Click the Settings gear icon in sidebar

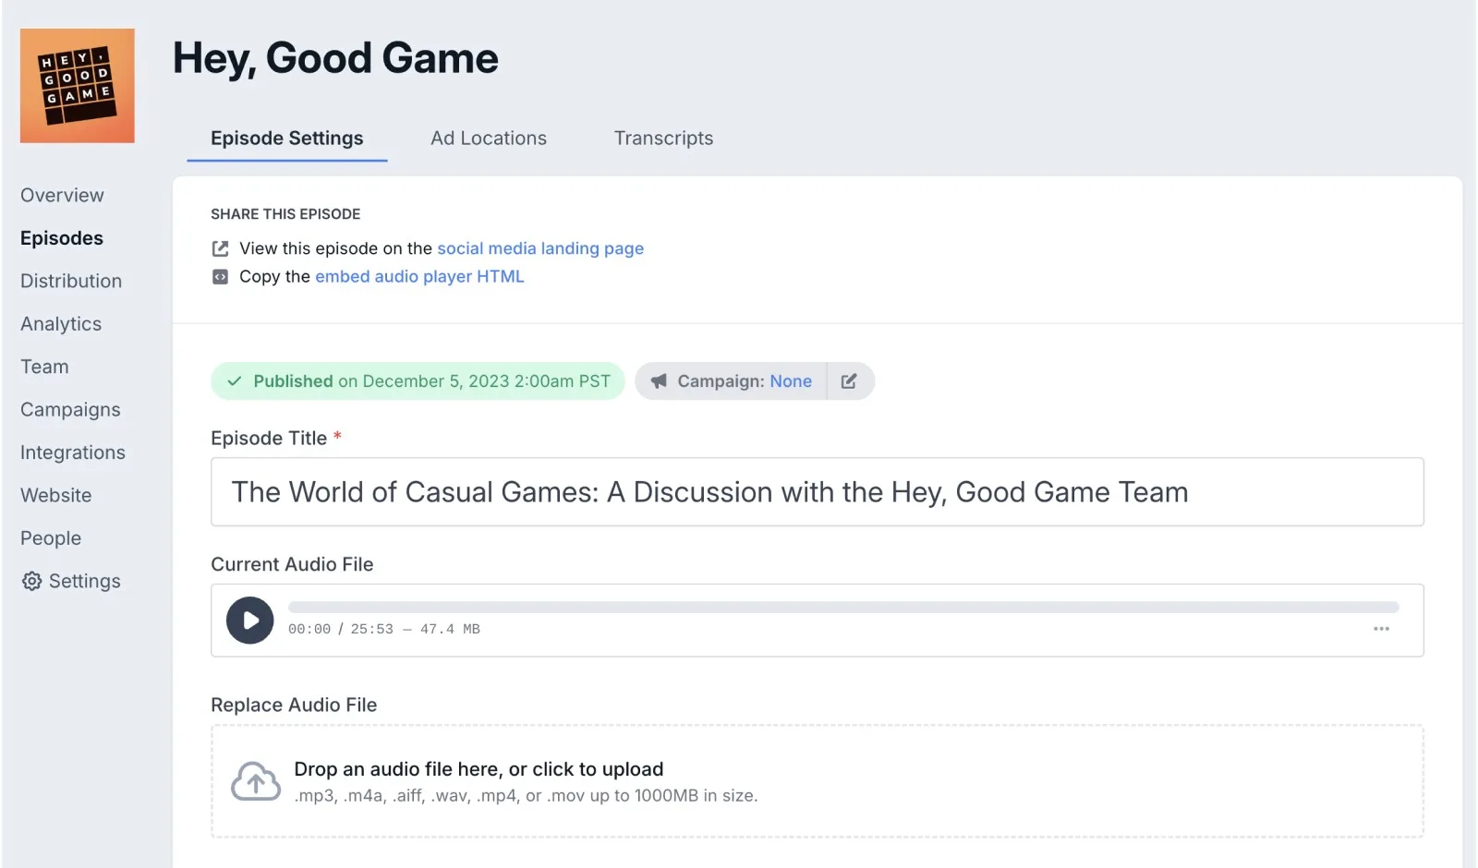coord(32,581)
